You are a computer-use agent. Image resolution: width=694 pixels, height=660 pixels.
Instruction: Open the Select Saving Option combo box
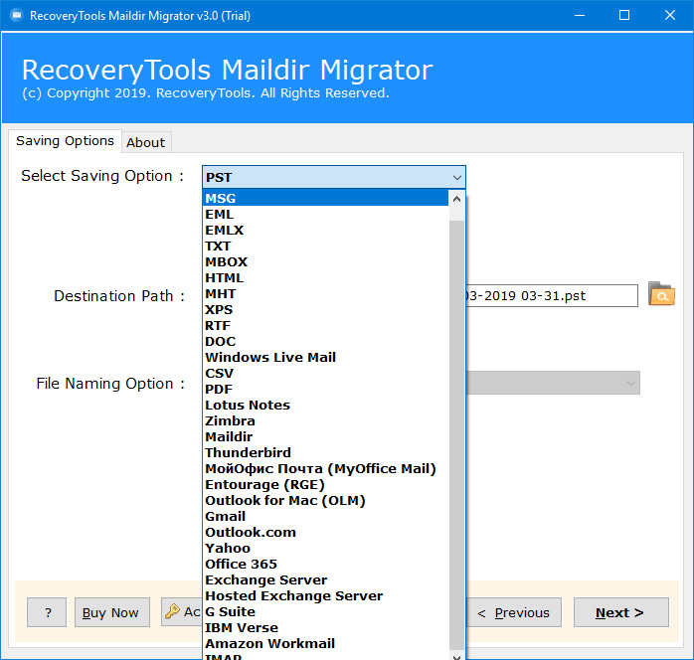334,177
